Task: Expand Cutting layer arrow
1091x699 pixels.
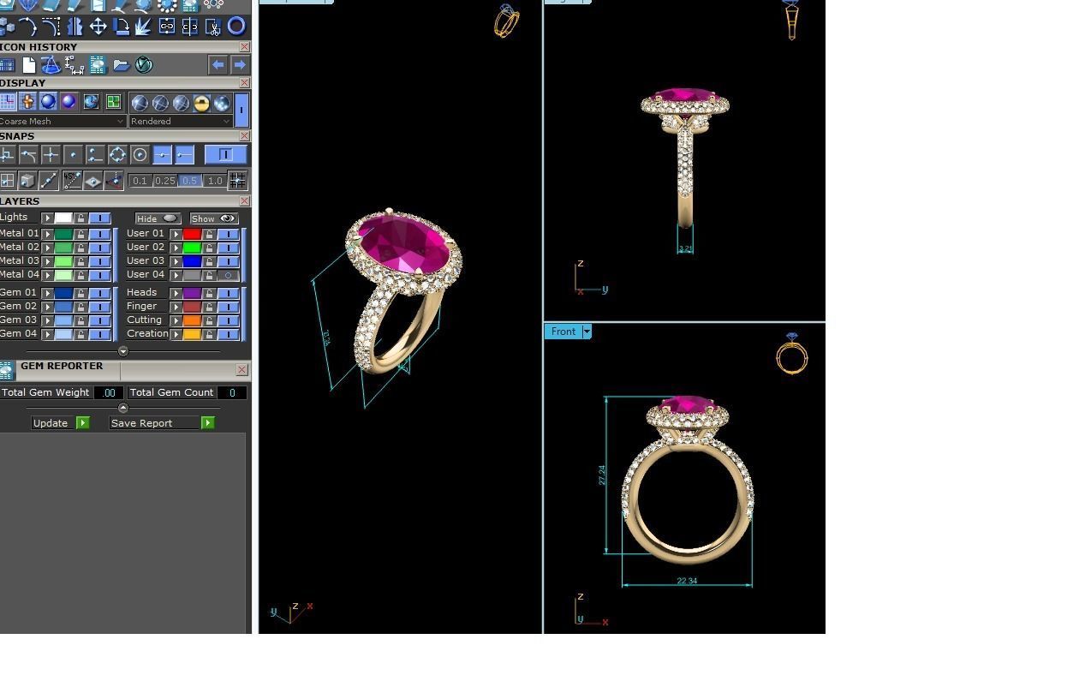Action: point(176,320)
